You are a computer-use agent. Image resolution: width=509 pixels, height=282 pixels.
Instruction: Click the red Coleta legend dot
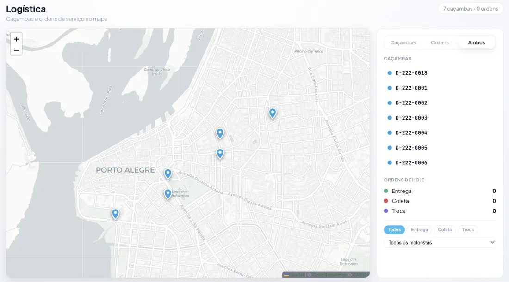[x=386, y=201]
